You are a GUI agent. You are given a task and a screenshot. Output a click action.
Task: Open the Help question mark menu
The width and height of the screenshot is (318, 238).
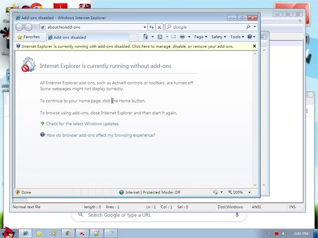point(251,37)
